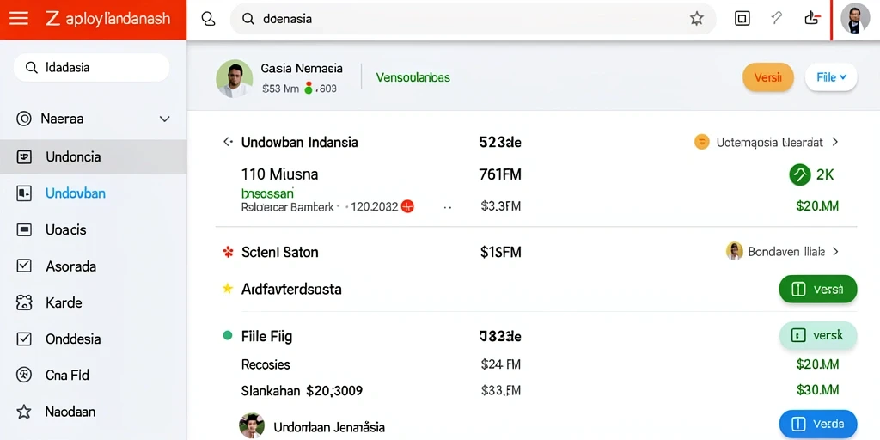Image resolution: width=880 pixels, height=440 pixels.
Task: Click the green status dot next to $53 Mm
Action: pyautogui.click(x=308, y=88)
